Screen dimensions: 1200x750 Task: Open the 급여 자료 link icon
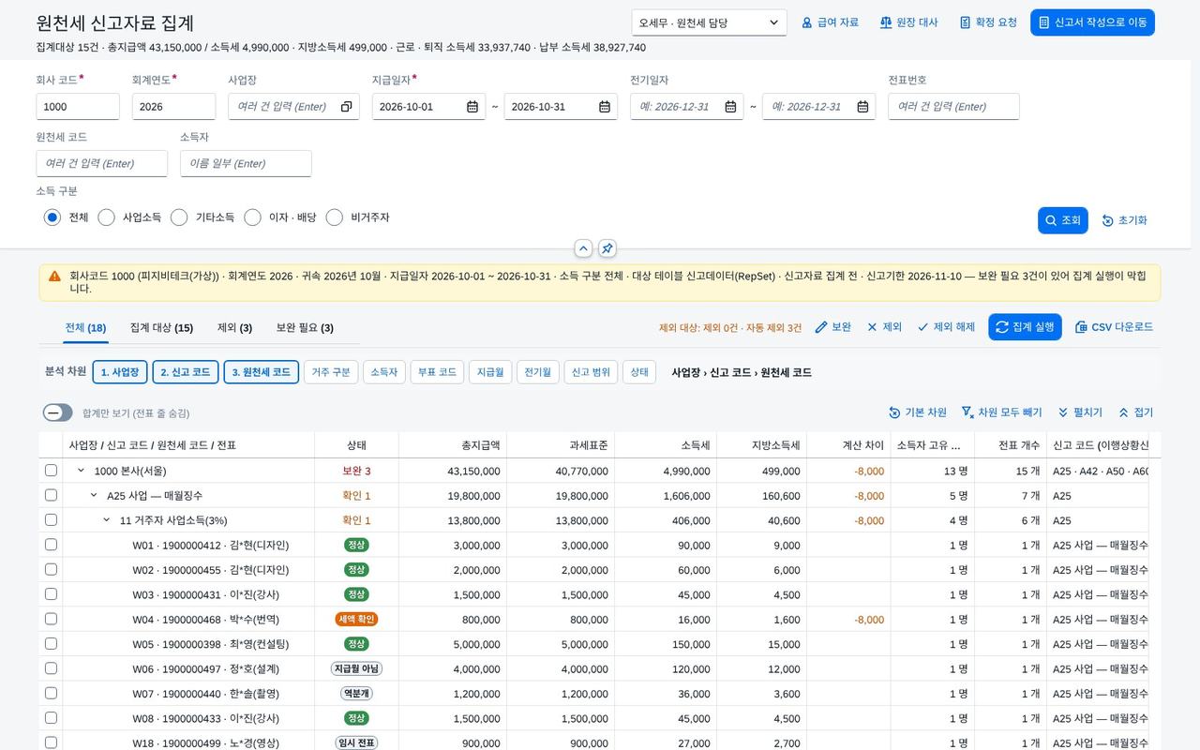[806, 22]
